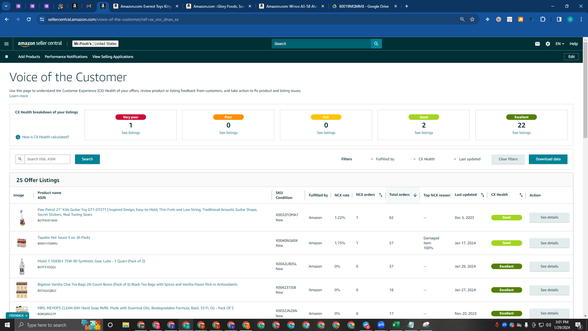Open the Chrome three-dot menu
The height and width of the screenshot is (331, 588).
coord(581,19)
